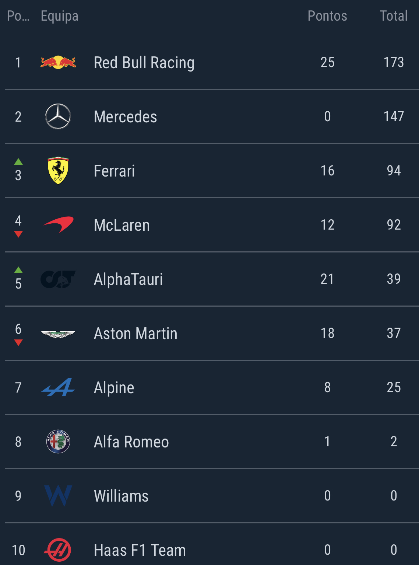419x565 pixels.
Task: Click the Alfa Romeo badge
Action: [58, 442]
